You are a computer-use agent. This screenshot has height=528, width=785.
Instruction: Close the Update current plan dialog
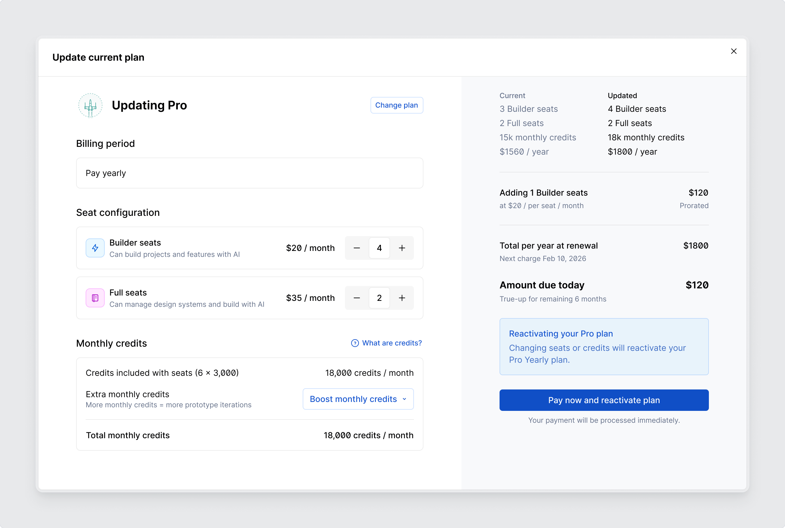734,51
